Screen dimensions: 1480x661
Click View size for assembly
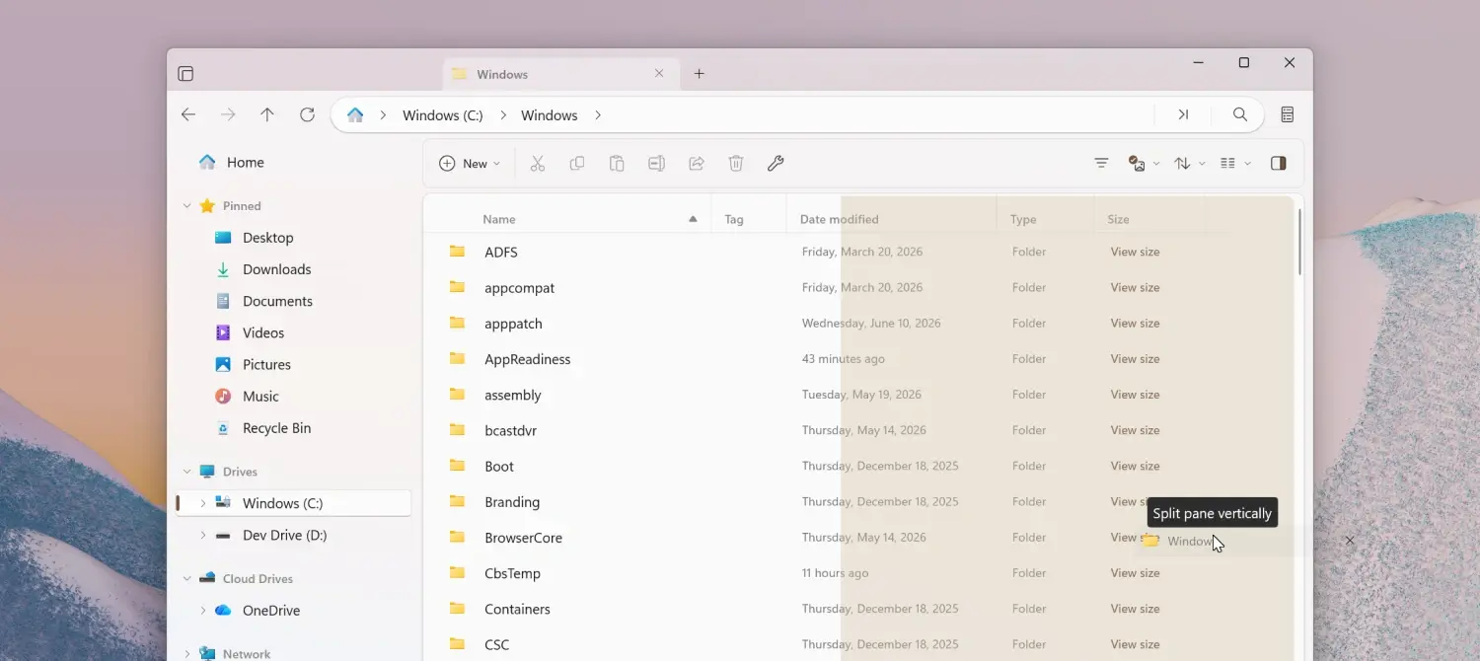(x=1135, y=395)
